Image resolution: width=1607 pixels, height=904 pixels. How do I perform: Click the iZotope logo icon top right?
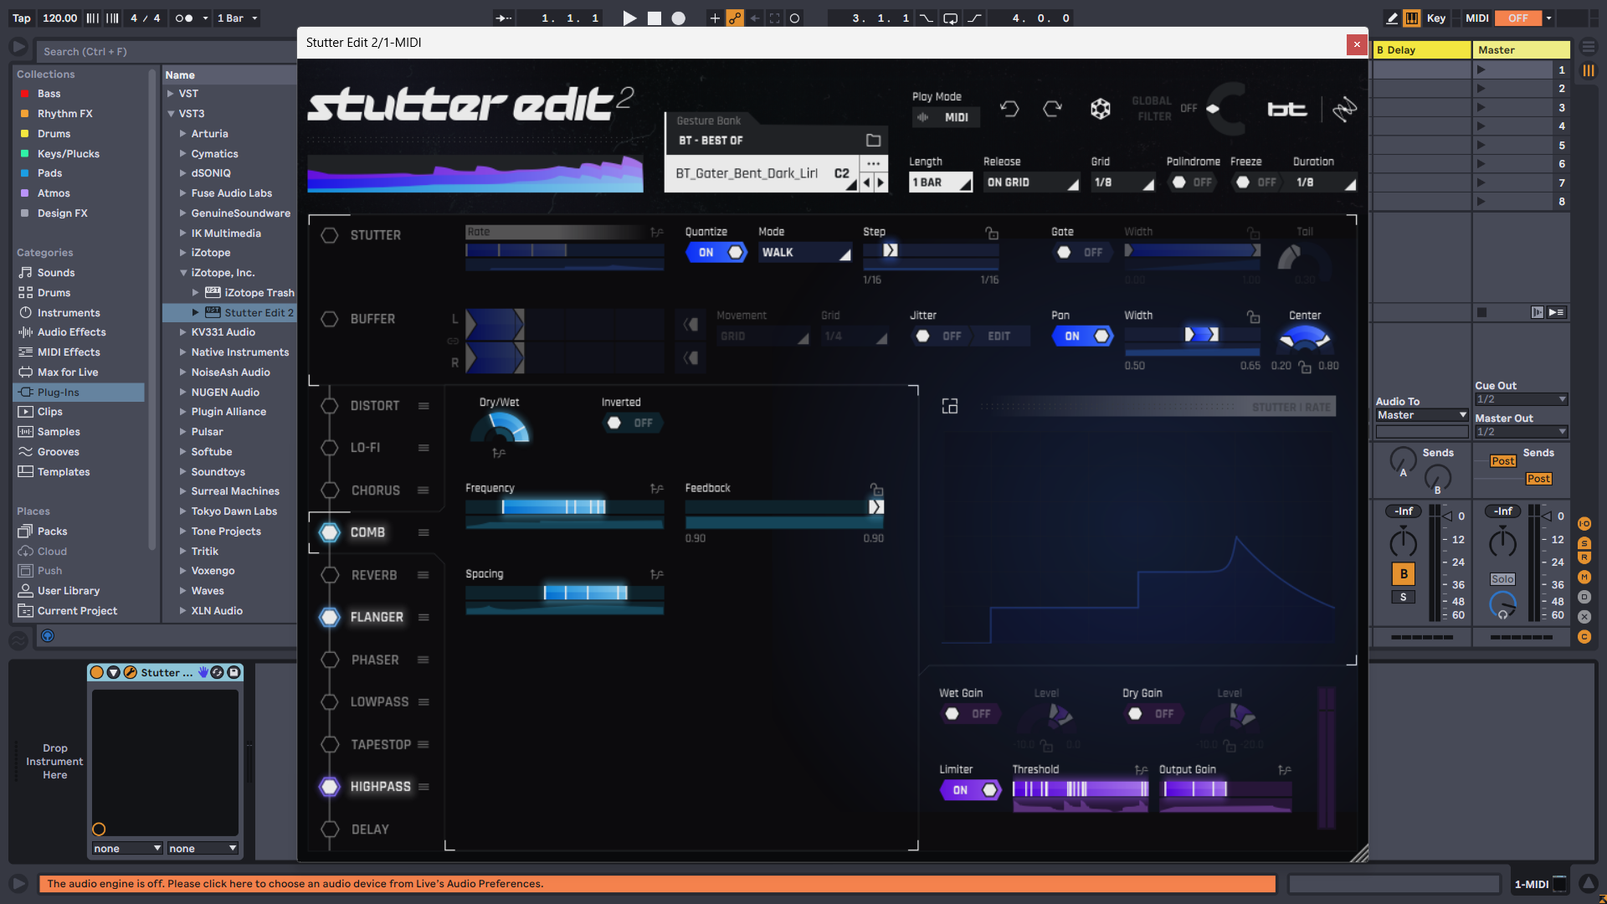point(1344,109)
